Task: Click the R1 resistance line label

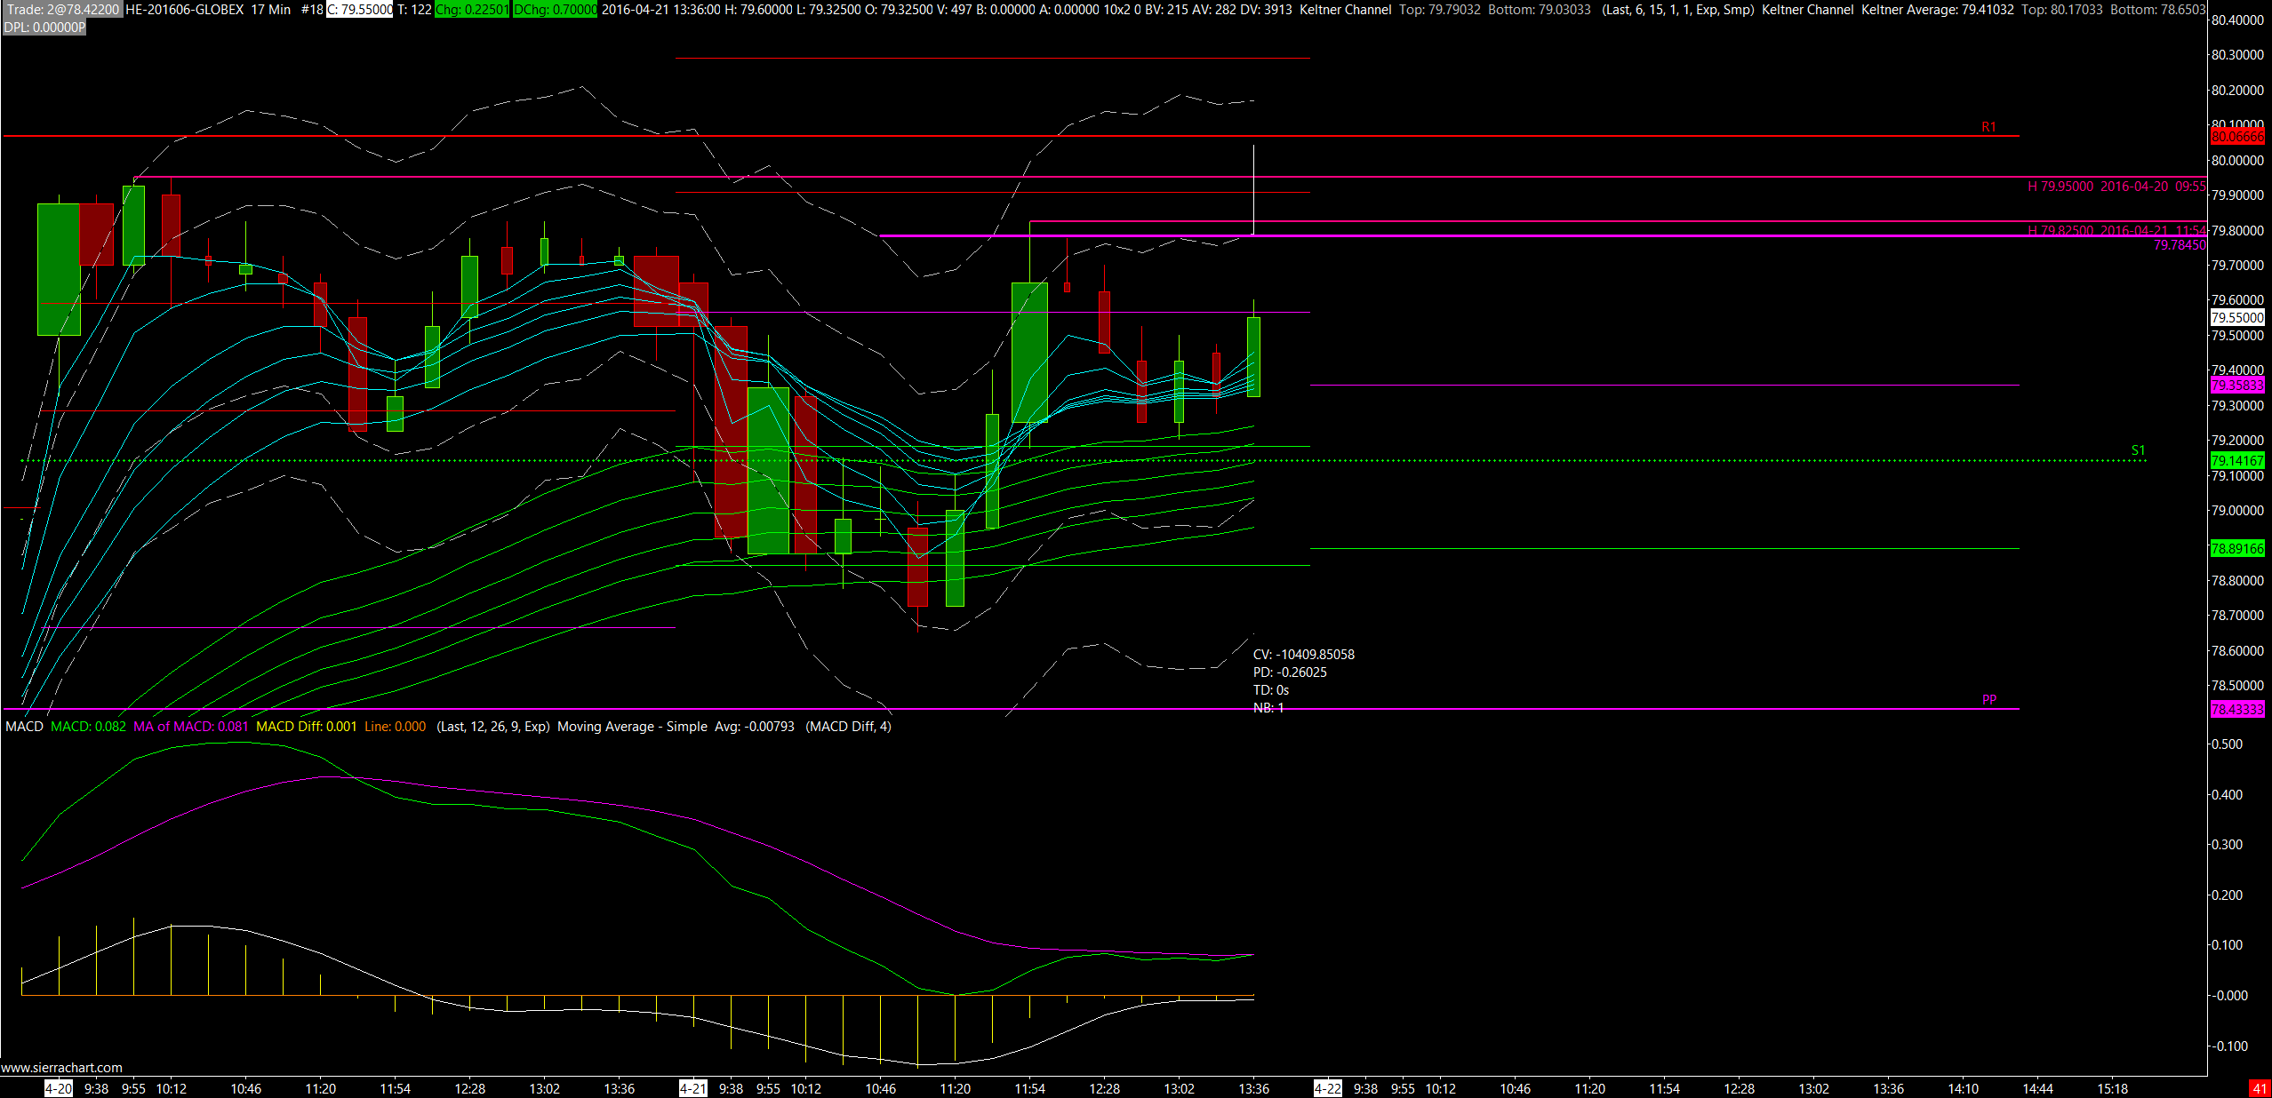Action: pos(1988,127)
